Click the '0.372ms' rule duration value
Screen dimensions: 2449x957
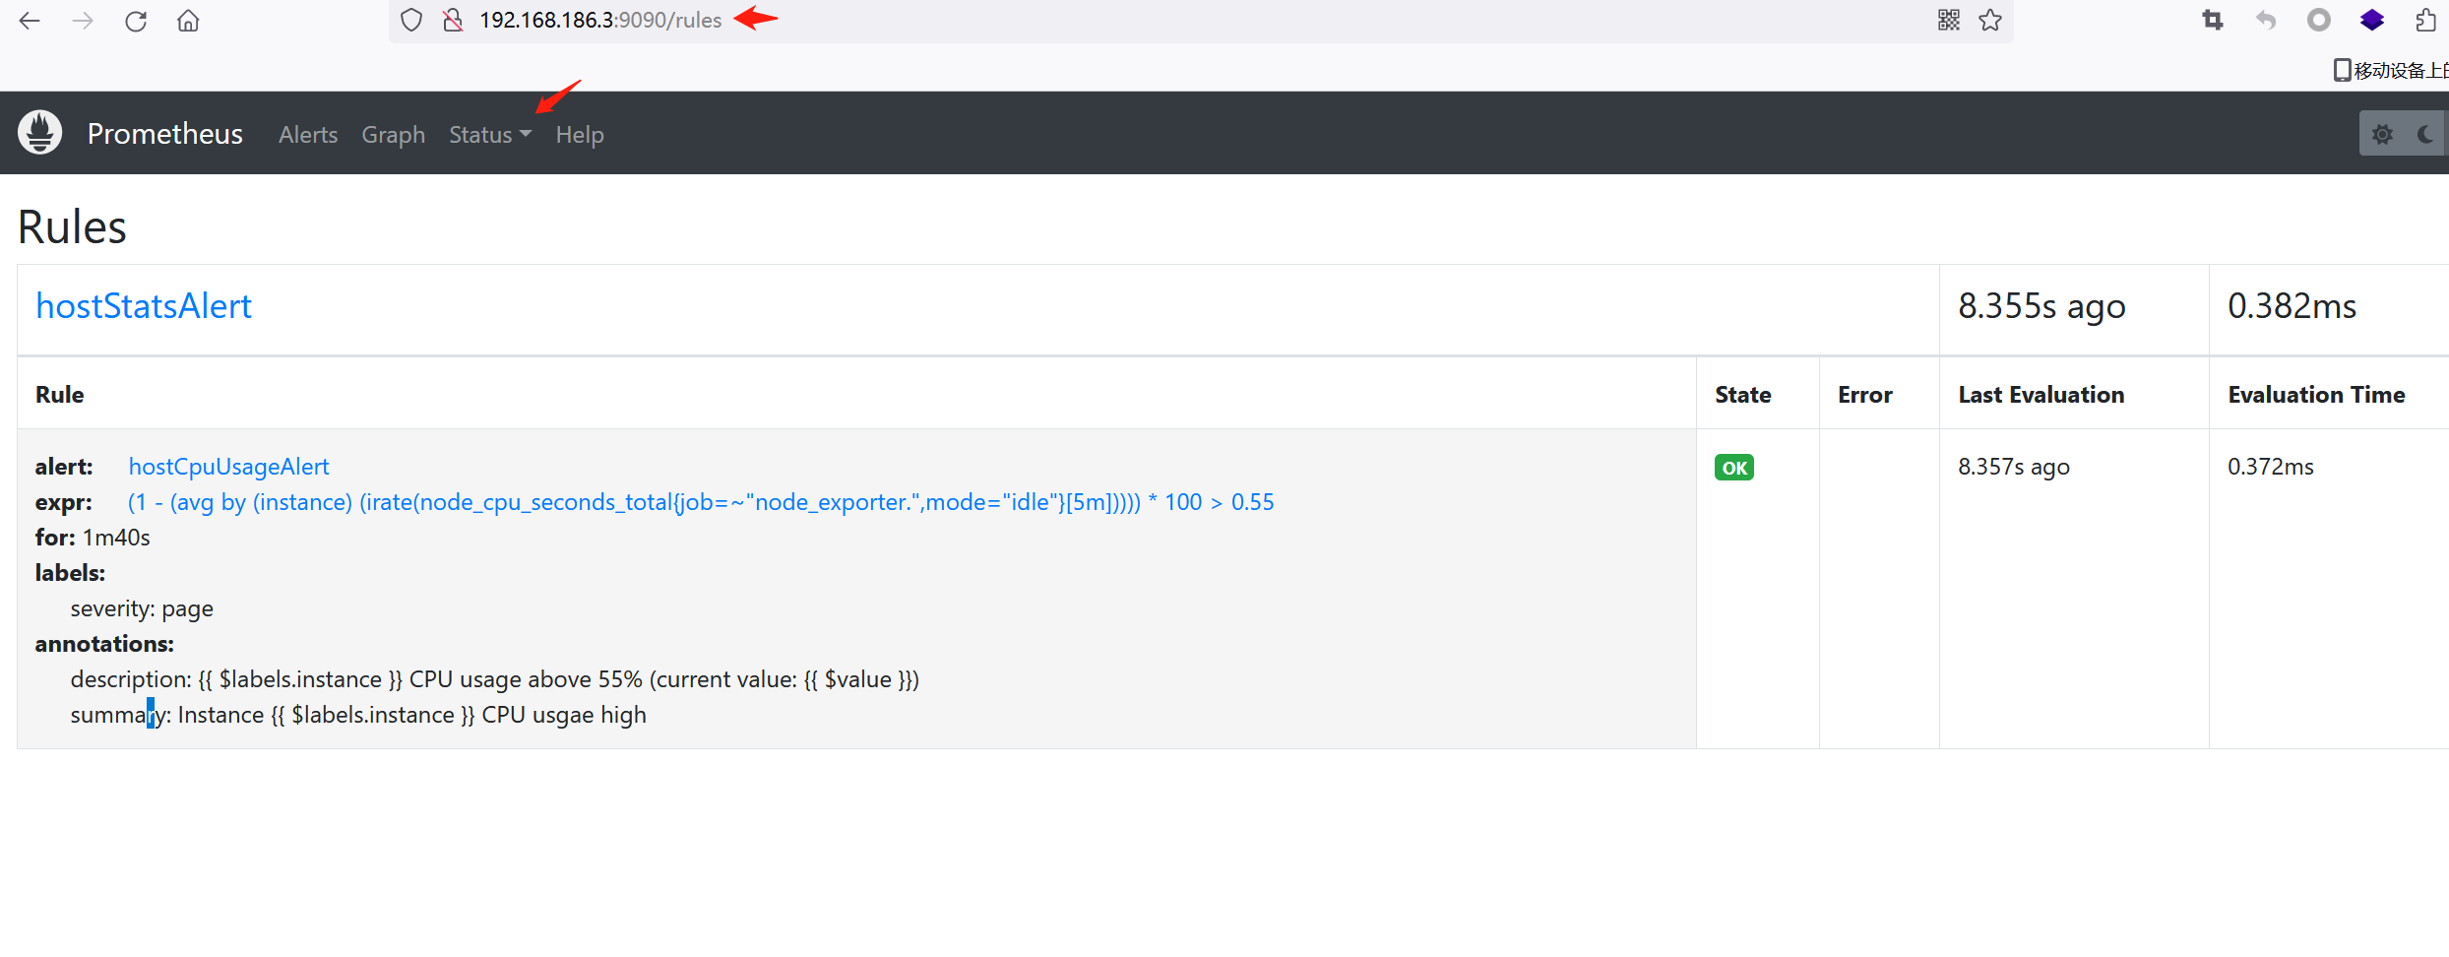point(2271,467)
